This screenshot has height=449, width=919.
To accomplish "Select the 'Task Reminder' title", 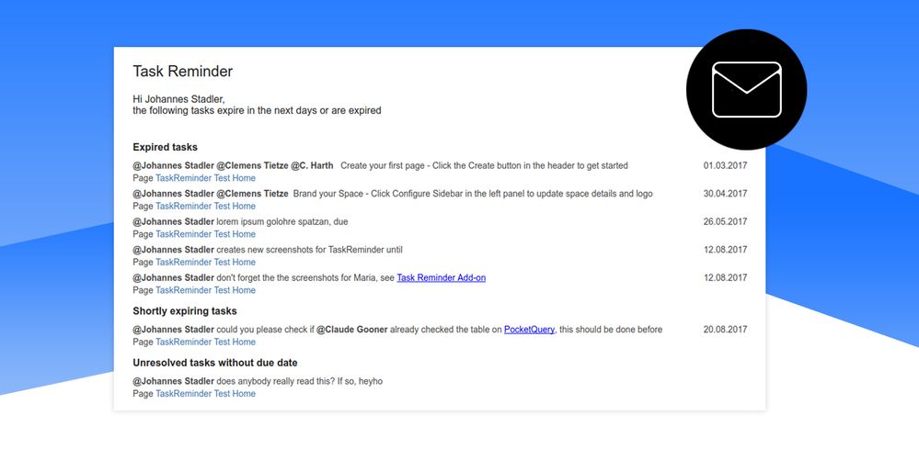I will point(183,72).
